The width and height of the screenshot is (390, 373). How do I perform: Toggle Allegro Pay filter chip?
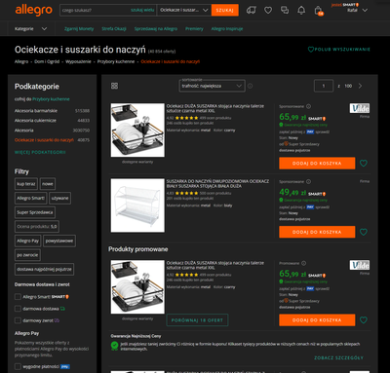(x=27, y=241)
